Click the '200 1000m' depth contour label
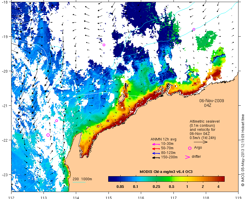 pos(82,179)
